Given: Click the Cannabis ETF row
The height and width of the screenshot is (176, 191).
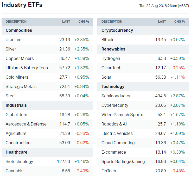Looking at the screenshot, I should click(x=14, y=171).
